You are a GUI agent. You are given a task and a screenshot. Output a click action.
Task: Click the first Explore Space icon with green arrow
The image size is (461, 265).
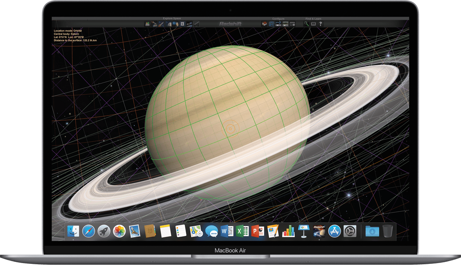pyautogui.click(x=148, y=24)
